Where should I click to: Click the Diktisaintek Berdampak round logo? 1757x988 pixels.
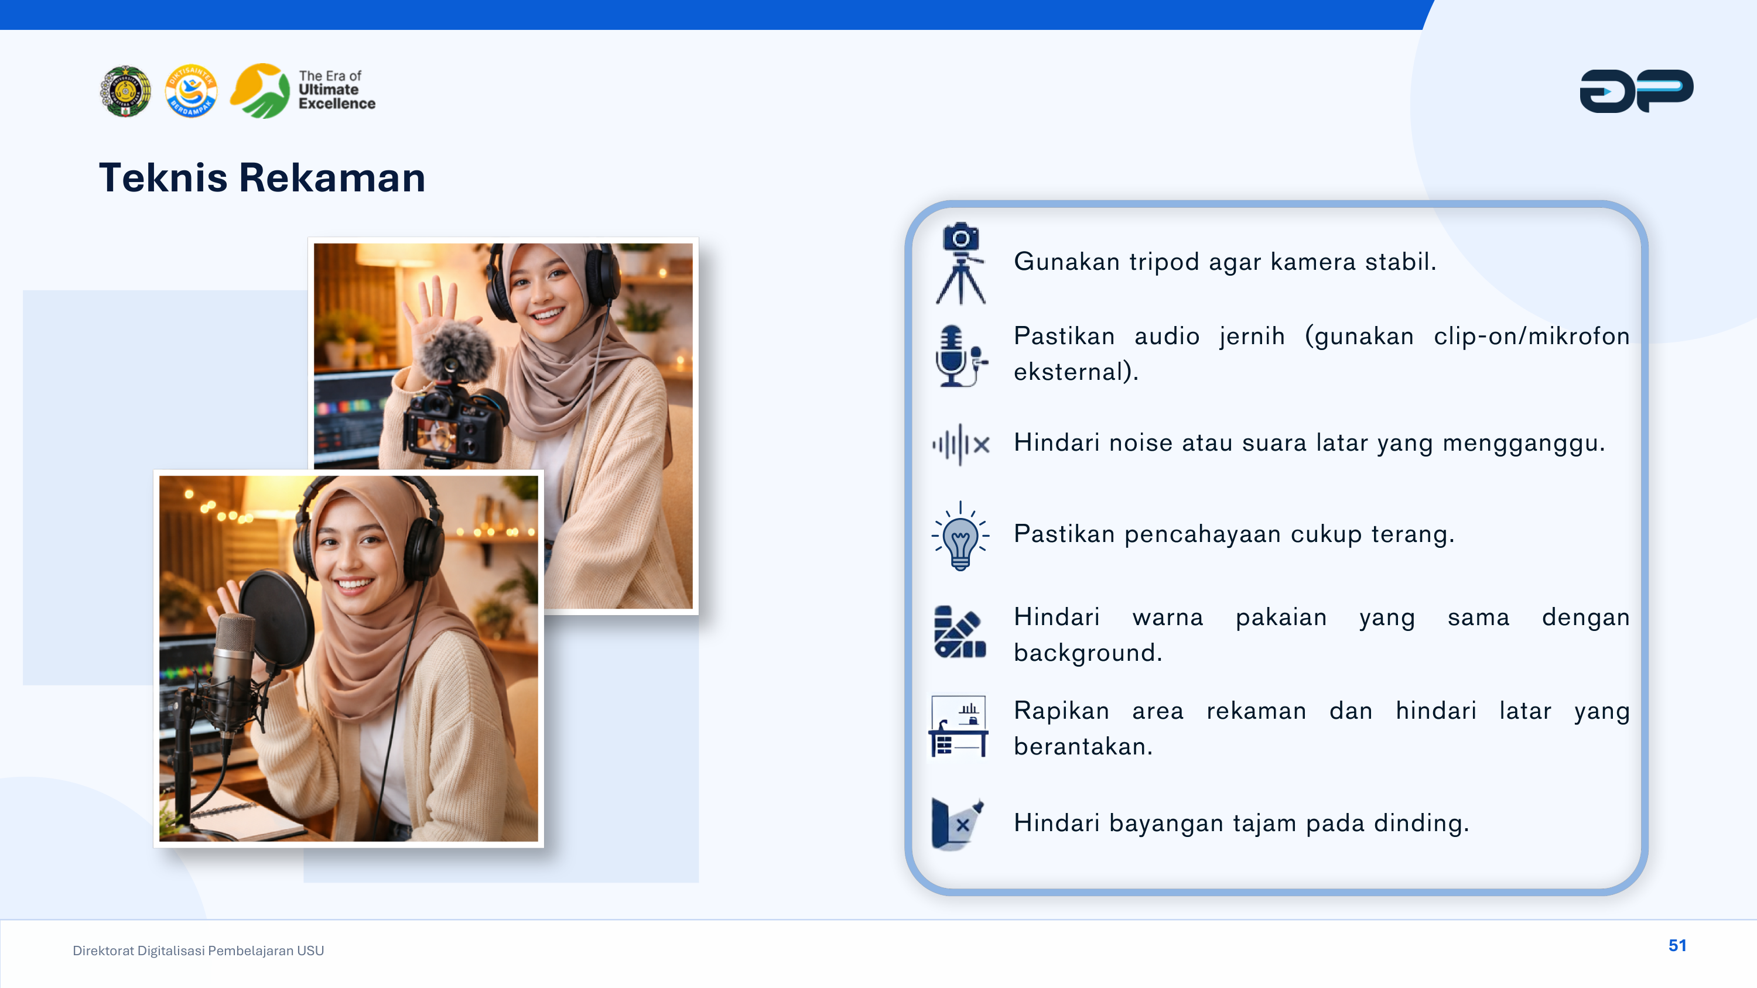click(x=192, y=91)
